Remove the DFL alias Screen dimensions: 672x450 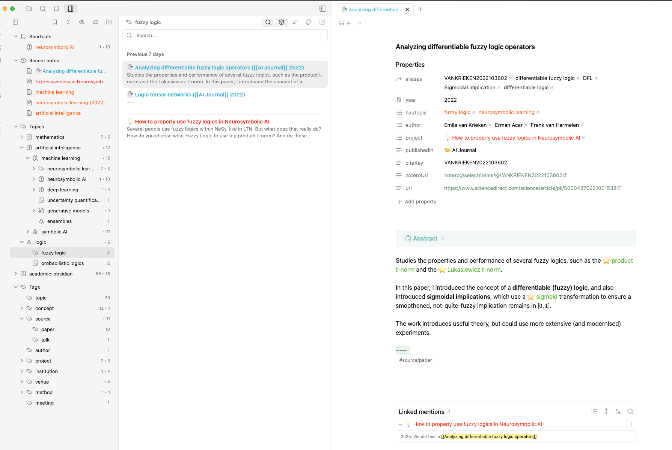tap(596, 78)
